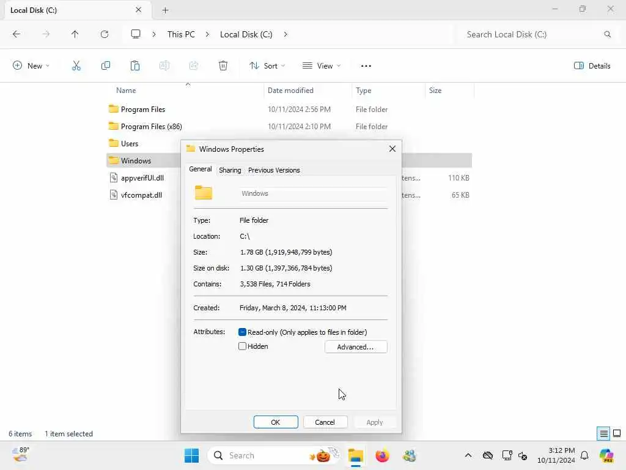
Task: Open the New dropdown menu
Action: (31, 65)
